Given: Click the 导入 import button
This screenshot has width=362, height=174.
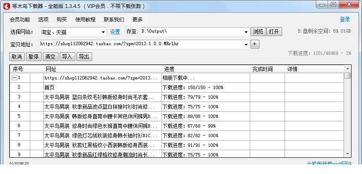Looking at the screenshot, I should [67, 56].
